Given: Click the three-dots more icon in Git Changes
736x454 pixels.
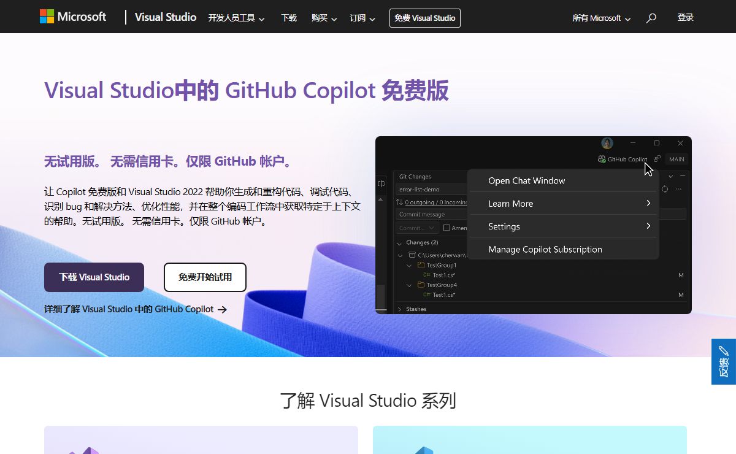Looking at the screenshot, I should coord(679,190).
